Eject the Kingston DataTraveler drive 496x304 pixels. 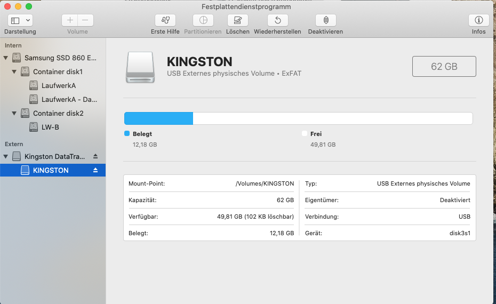tap(95, 156)
